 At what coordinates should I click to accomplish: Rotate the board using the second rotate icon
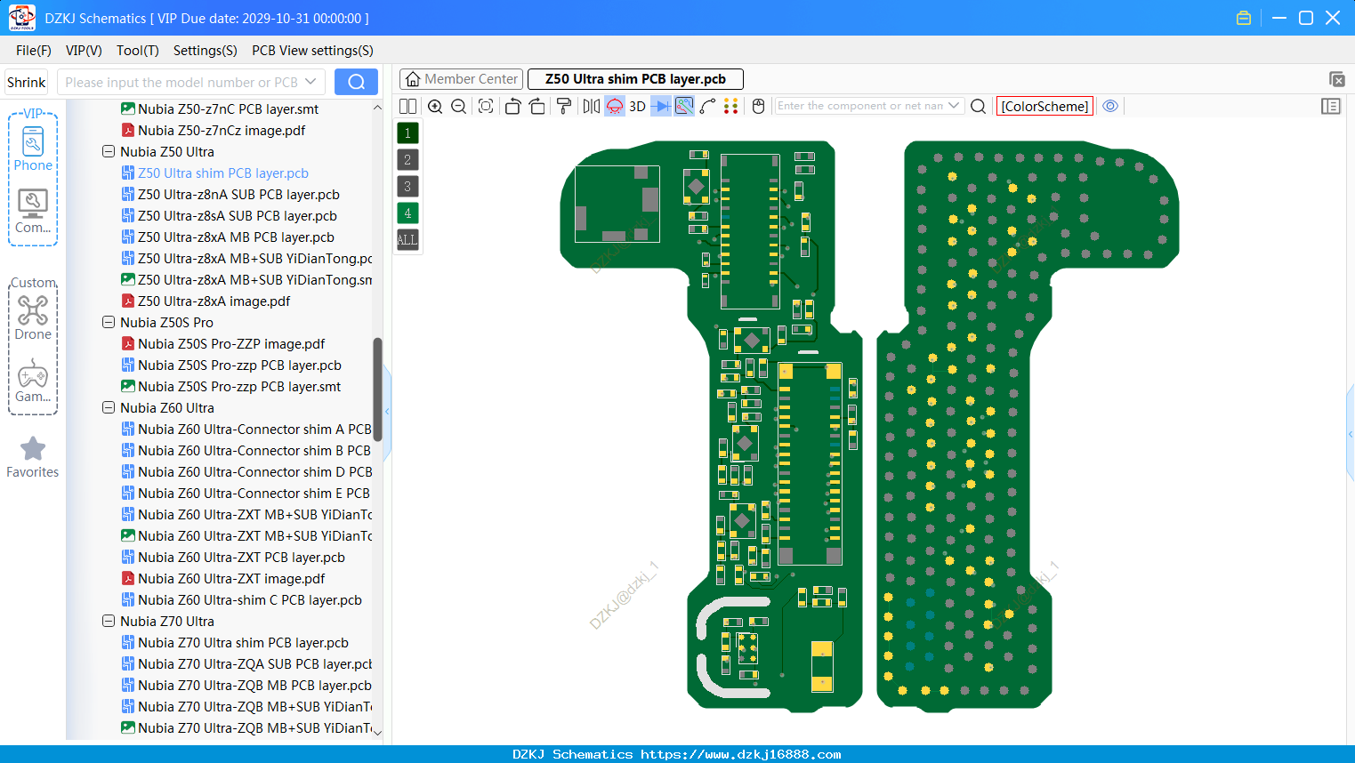pos(537,107)
